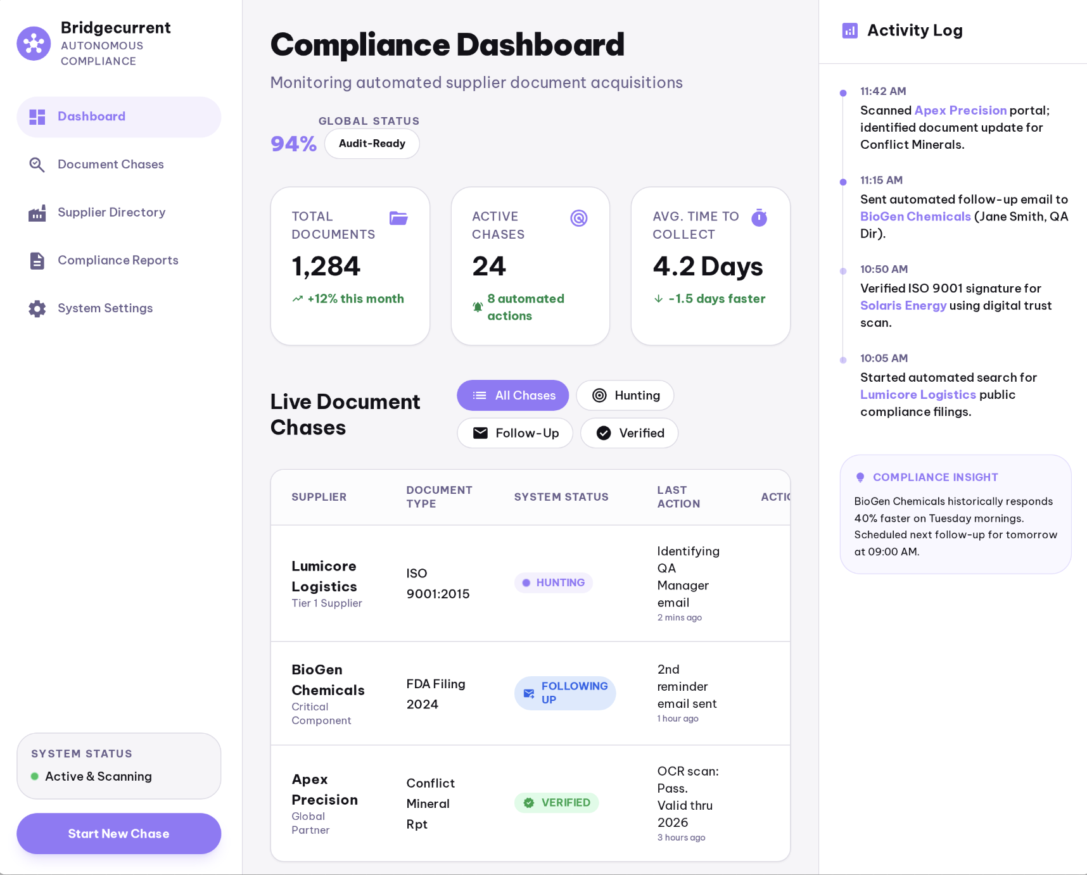Toggle the Verified filter chip

628,433
